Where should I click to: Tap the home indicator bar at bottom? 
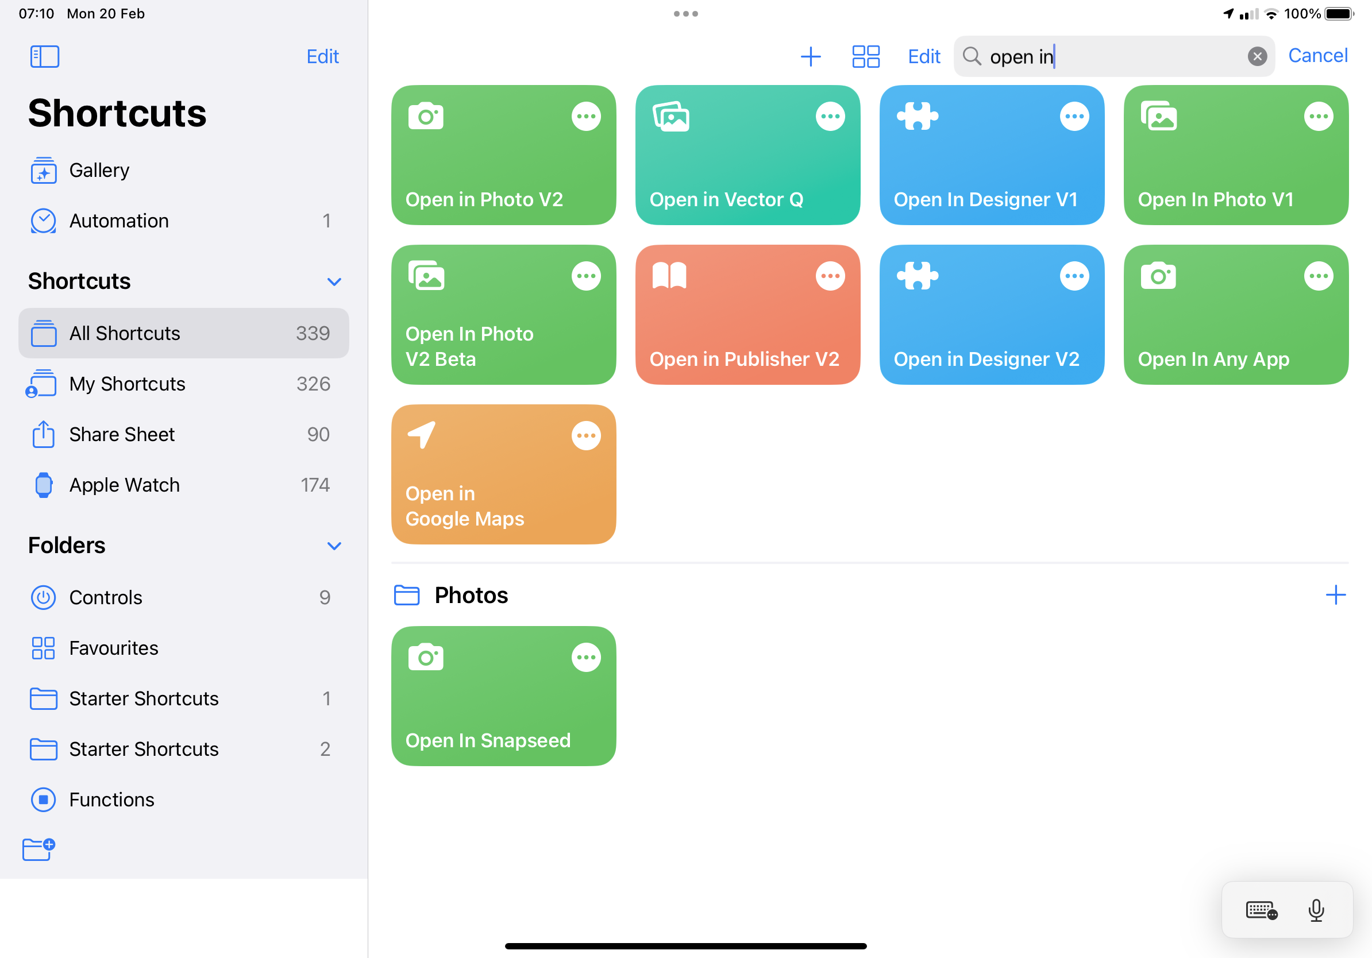[x=685, y=946]
